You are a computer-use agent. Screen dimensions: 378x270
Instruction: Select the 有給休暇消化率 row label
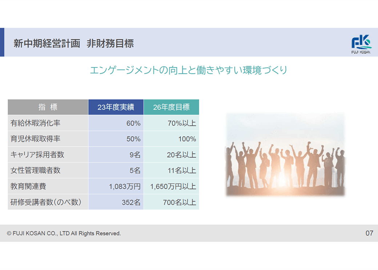click(x=36, y=123)
